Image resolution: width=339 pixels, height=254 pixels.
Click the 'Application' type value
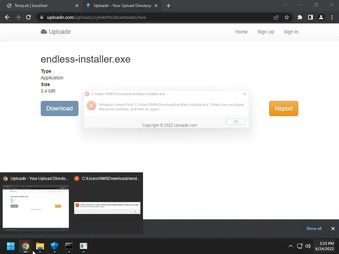pyautogui.click(x=52, y=78)
